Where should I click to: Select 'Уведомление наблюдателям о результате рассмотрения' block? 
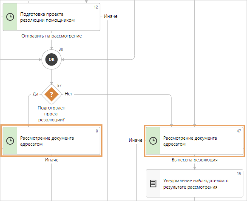[x=195, y=184]
